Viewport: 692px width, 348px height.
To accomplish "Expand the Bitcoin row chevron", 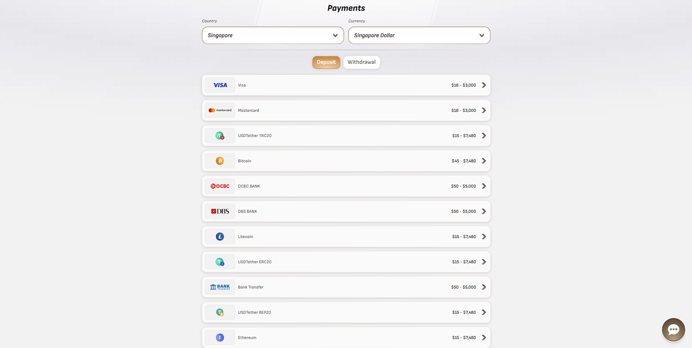I will pyautogui.click(x=484, y=161).
